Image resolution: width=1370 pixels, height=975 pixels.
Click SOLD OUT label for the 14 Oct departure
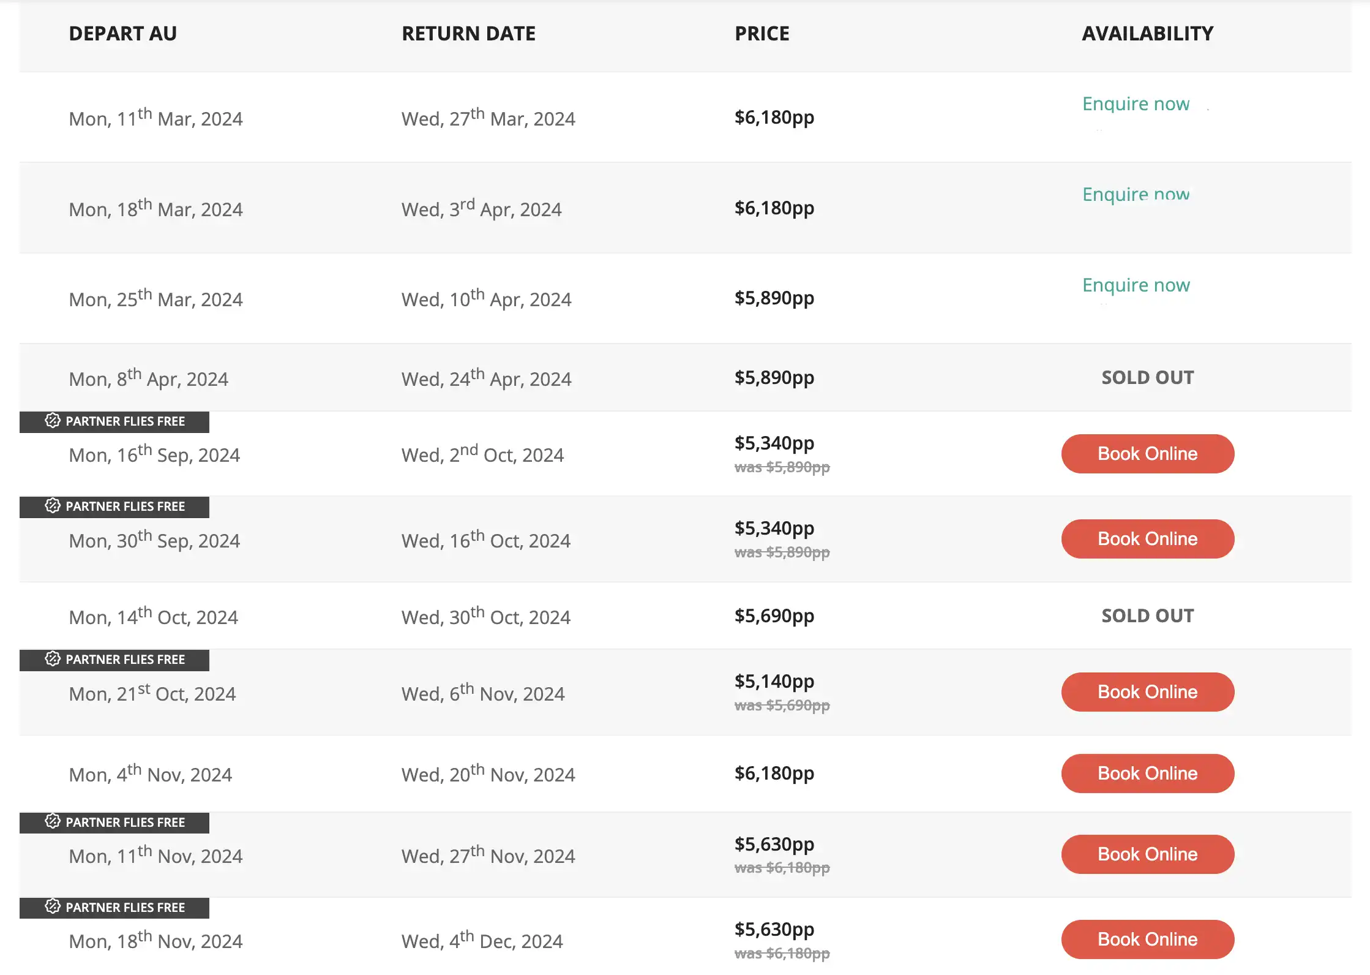coord(1147,615)
